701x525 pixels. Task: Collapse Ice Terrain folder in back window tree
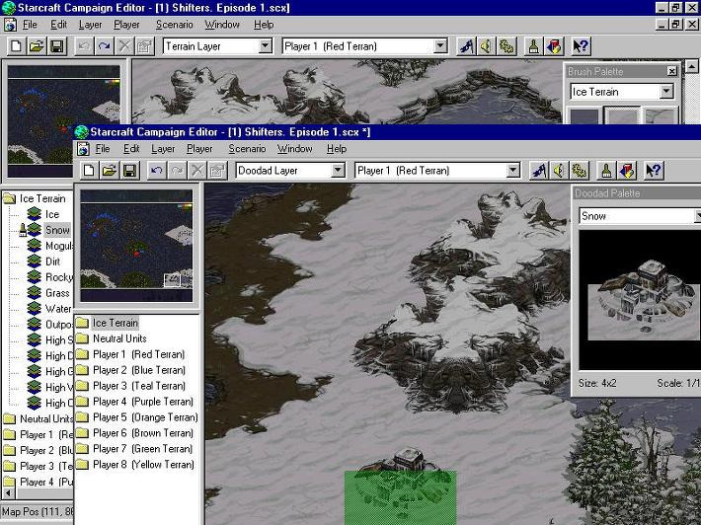coord(10,198)
